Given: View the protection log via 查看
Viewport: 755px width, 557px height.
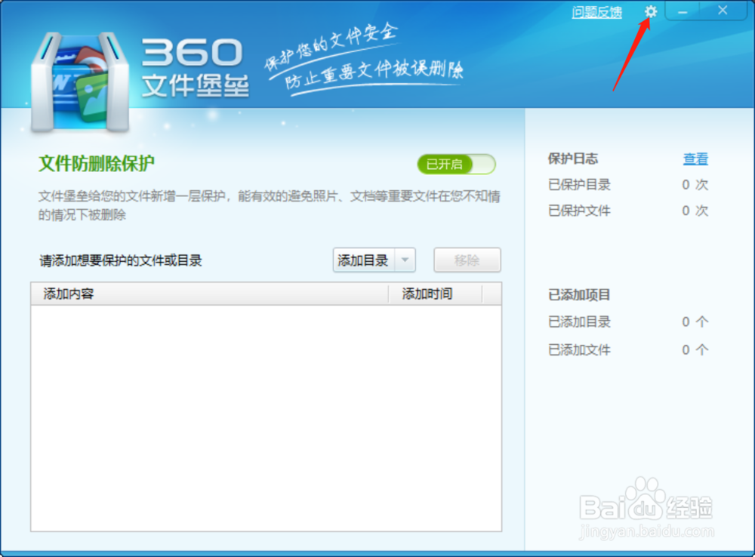Looking at the screenshot, I should pyautogui.click(x=695, y=158).
